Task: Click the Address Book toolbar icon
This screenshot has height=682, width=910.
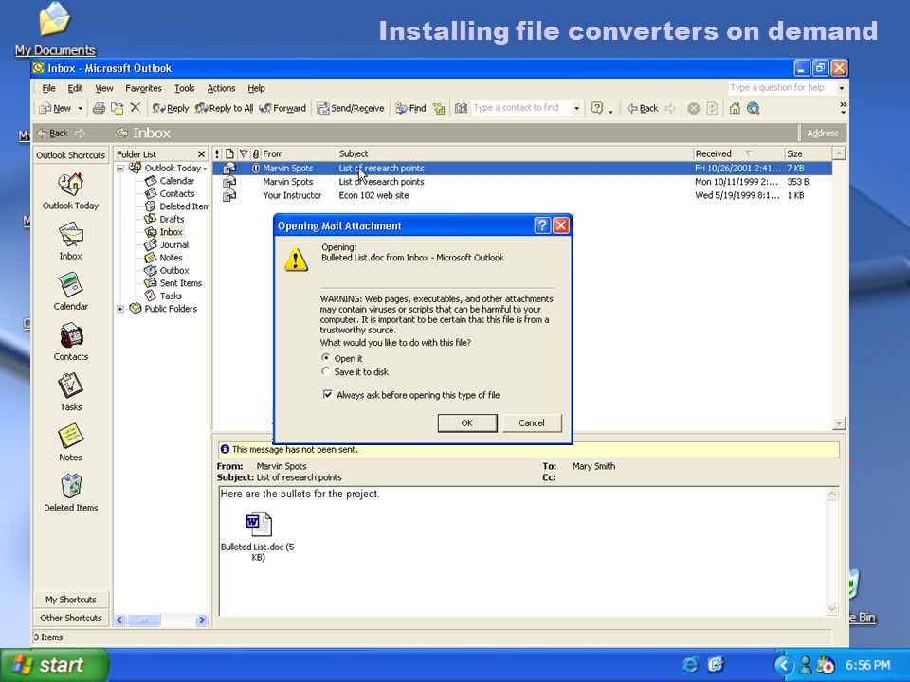Action: coord(461,108)
